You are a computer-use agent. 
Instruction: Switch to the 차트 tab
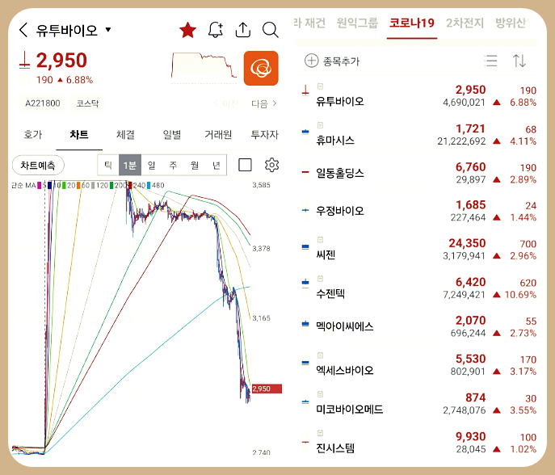point(79,134)
